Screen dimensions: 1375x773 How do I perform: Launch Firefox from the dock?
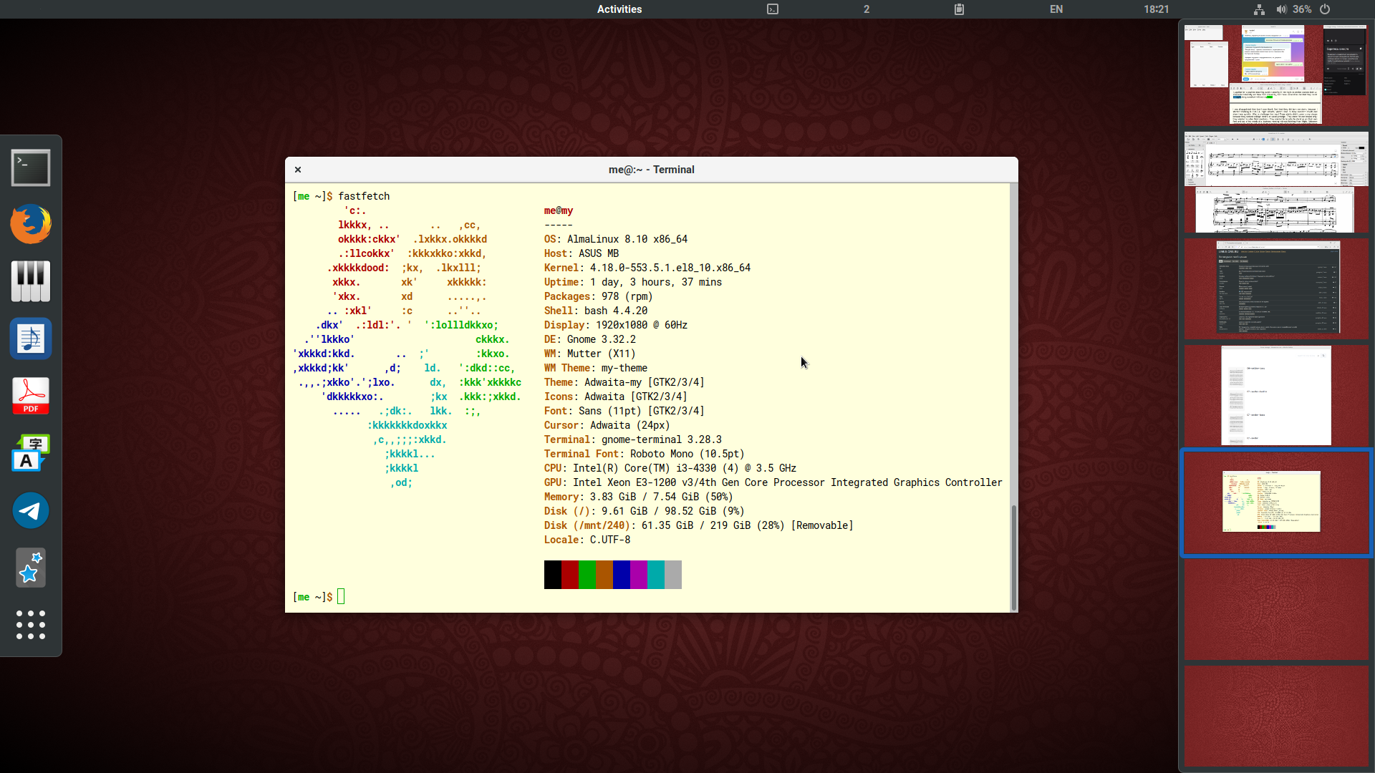31,224
